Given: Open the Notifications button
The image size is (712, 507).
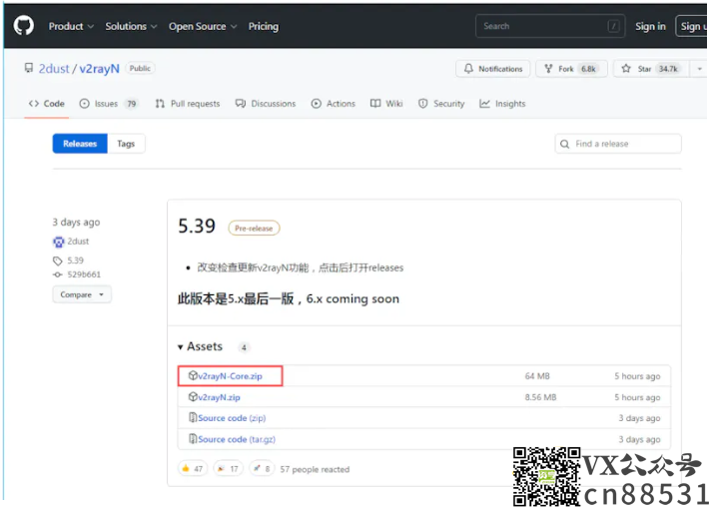Looking at the screenshot, I should [492, 69].
